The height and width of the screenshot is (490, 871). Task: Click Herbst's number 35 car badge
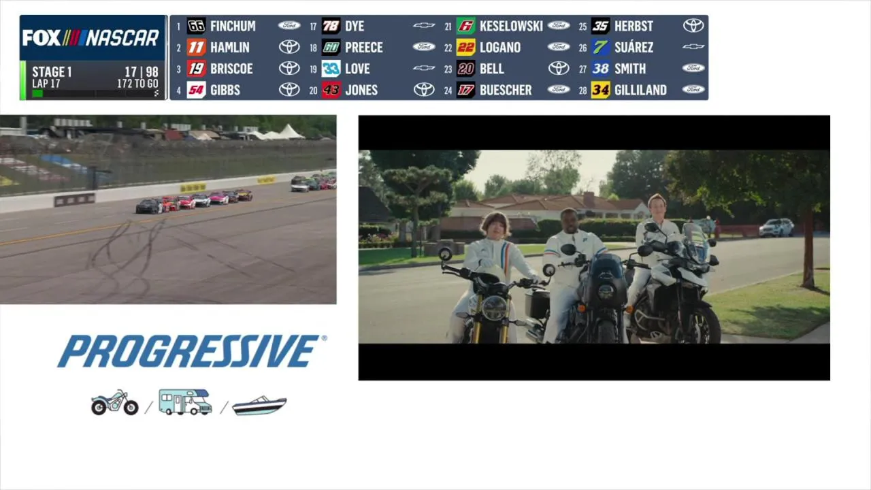[600, 26]
